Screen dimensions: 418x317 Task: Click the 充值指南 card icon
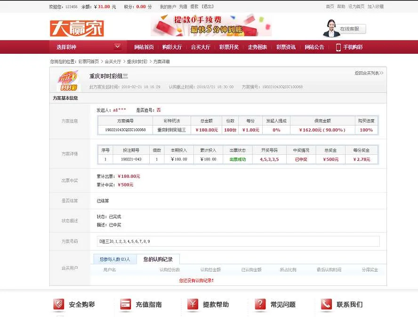(126, 304)
